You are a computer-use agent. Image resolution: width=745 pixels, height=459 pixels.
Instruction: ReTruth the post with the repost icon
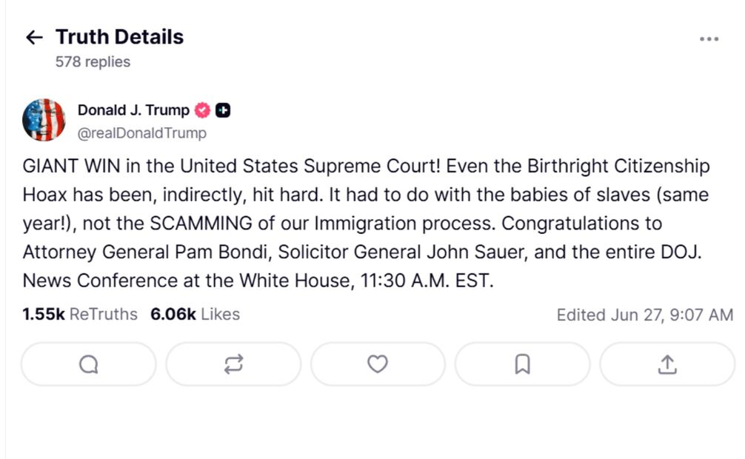coord(233,363)
